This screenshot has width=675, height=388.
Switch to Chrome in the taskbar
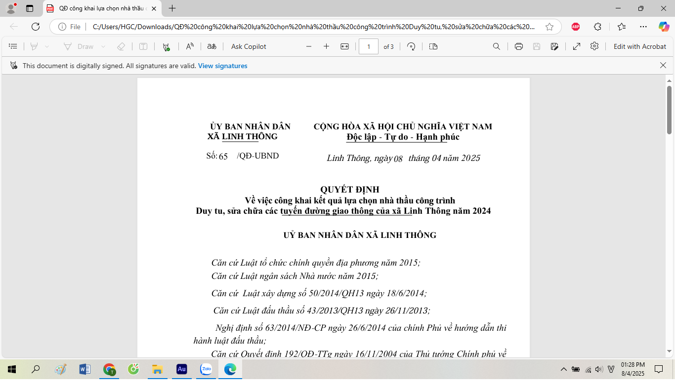109,369
